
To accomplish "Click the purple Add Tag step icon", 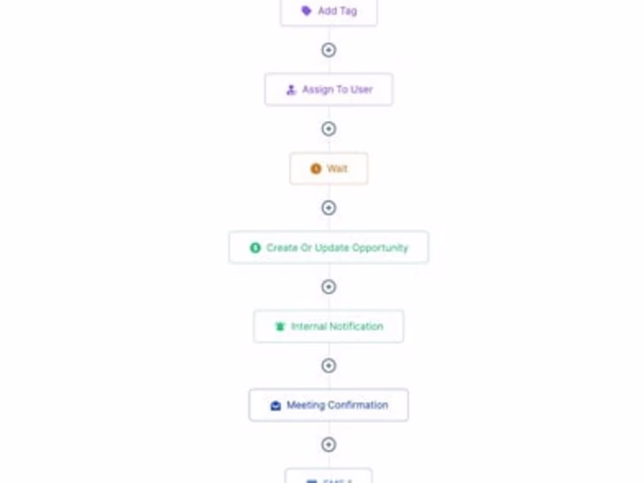I will pos(307,11).
